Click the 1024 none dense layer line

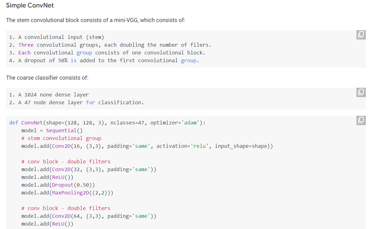click(49, 95)
